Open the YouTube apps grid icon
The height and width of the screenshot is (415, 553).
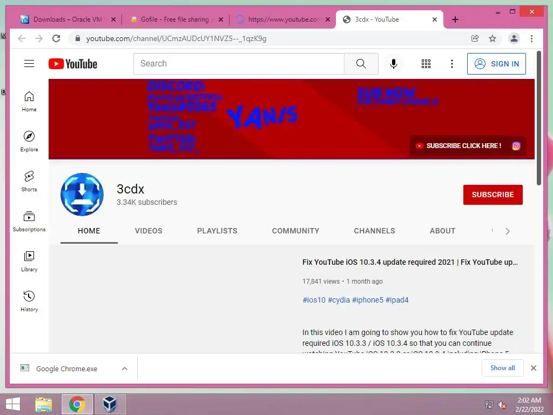coord(426,64)
